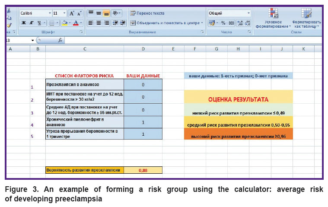Apply red font color A
Viewport: 328px width, 207px height.
click(76, 23)
